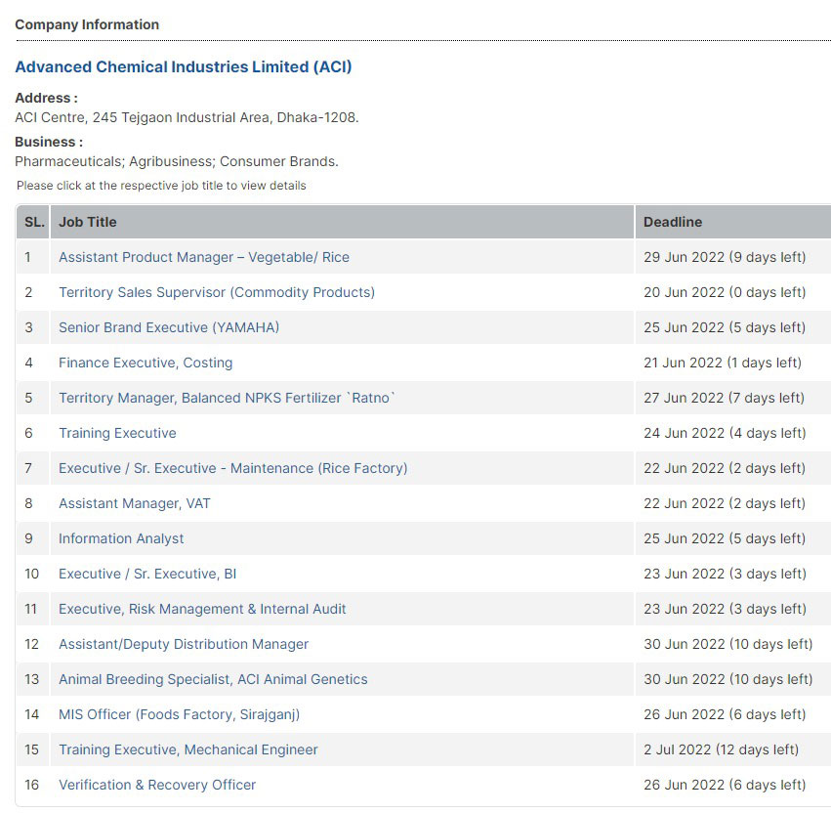Click the Company Information heading
Image resolution: width=831 pixels, height=813 pixels.
coord(87,25)
